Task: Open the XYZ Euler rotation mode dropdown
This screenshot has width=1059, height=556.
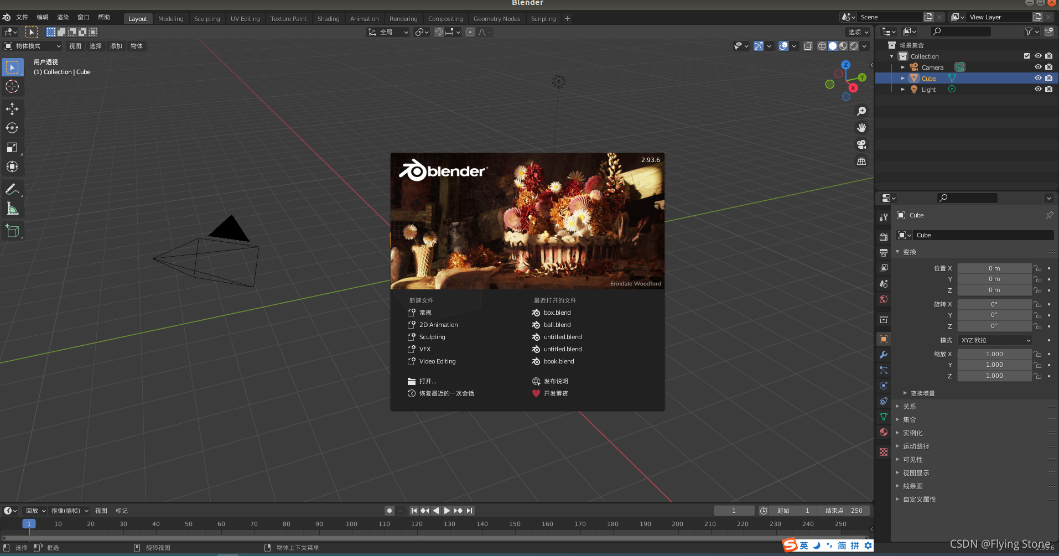Action: tap(995, 340)
